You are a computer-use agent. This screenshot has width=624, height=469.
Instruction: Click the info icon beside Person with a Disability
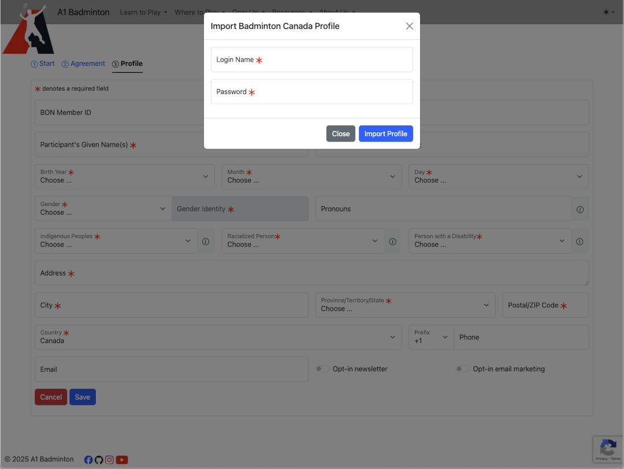coord(580,241)
